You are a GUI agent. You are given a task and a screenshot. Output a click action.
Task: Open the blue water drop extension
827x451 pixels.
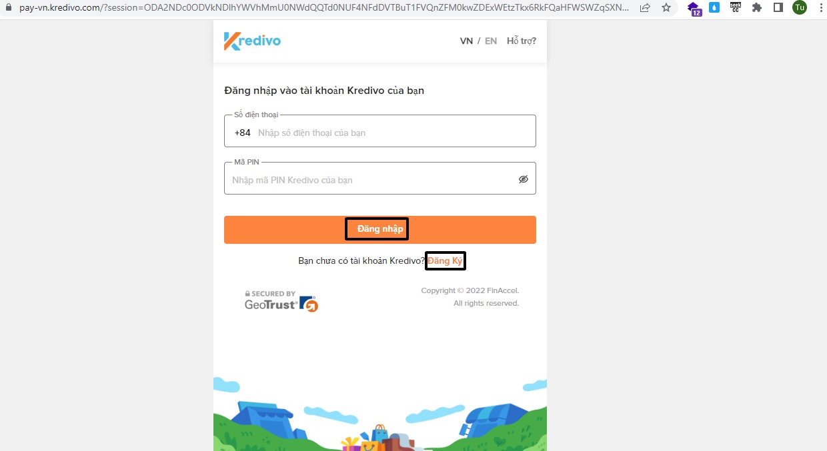714,8
